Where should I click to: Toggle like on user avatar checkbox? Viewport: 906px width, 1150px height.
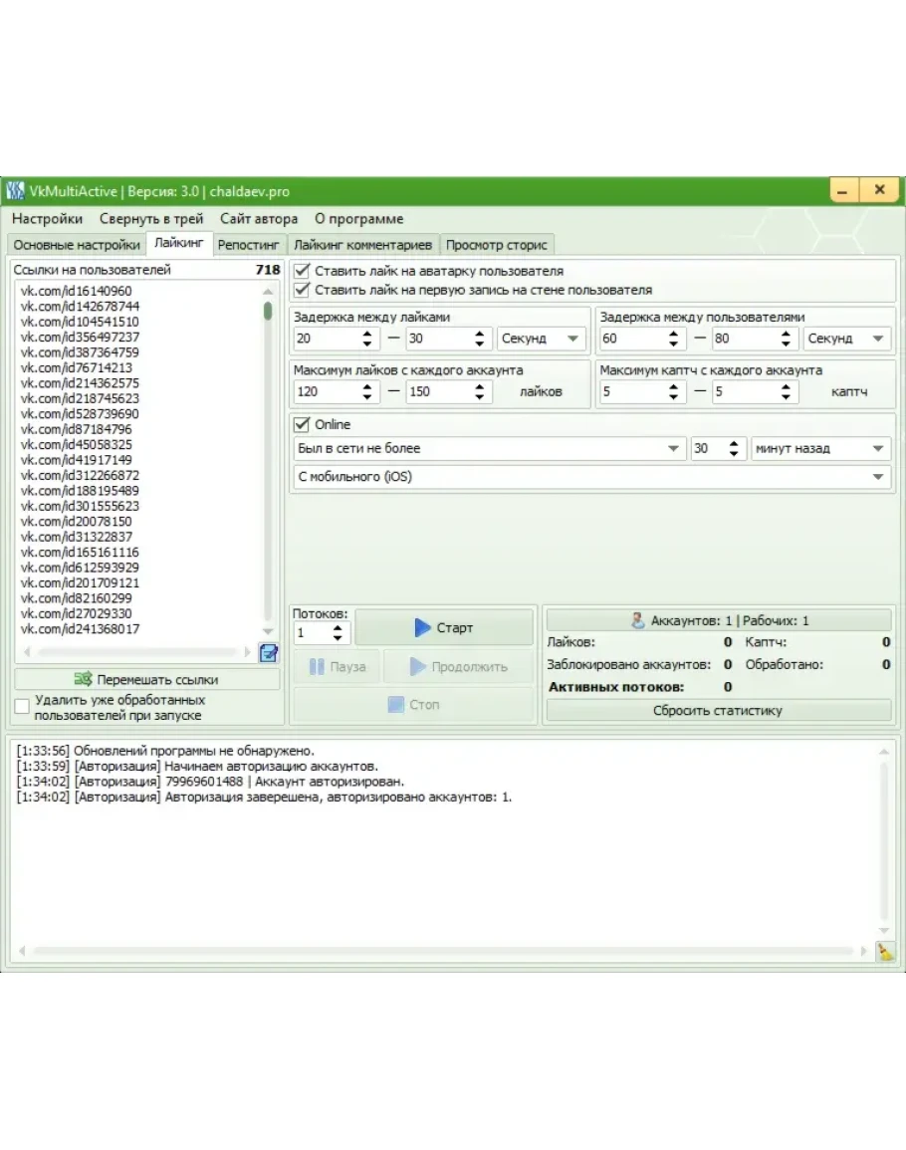[302, 271]
